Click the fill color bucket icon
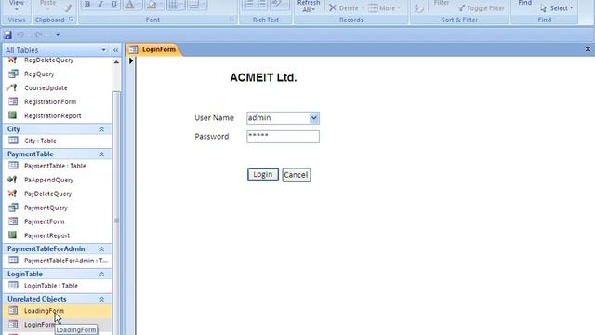Screen dimensions: 595x335 [152, 5]
